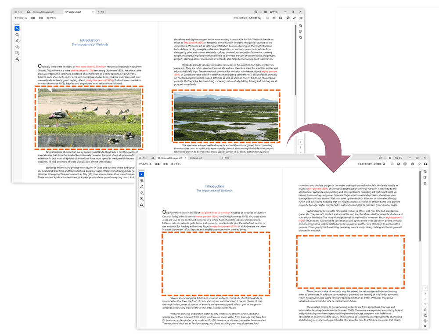The image size is (439, 336).
Task: Click the vertical scrollbar in lower window
Action: tap(421, 206)
